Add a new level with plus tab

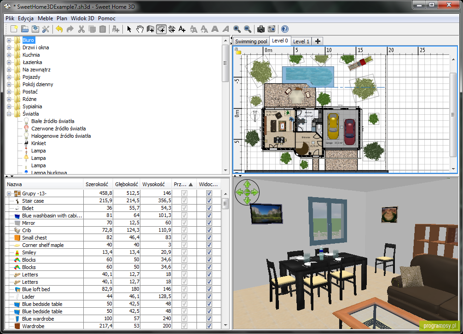click(x=318, y=41)
